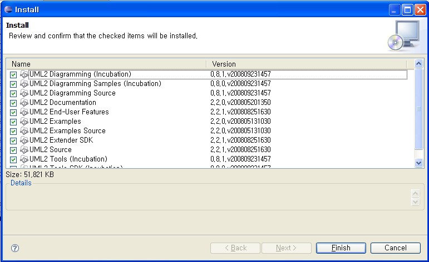Select the UML2 Examples row text
The height and width of the screenshot is (262, 429).
[x=55, y=121]
